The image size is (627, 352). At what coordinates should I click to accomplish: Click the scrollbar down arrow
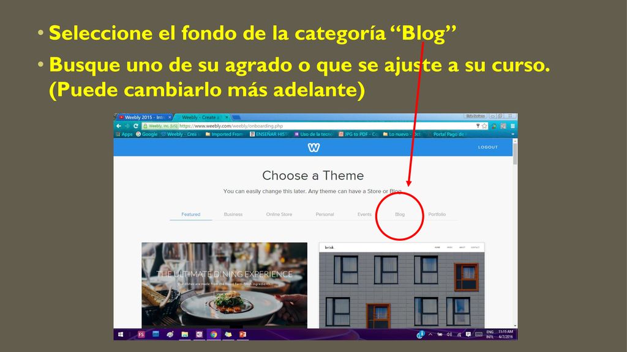coord(515,326)
